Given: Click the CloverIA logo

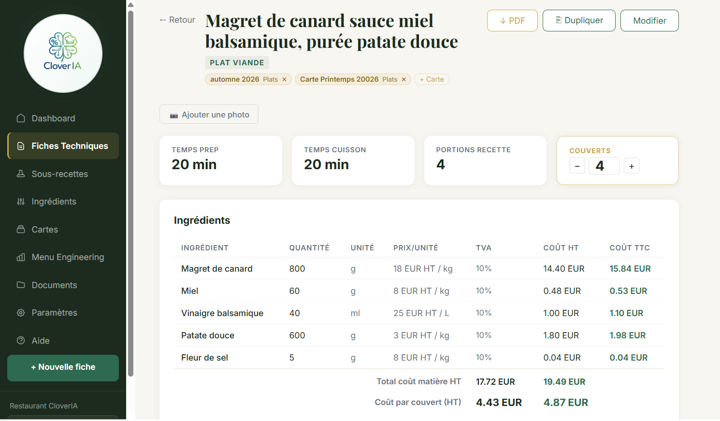Looking at the screenshot, I should 63,53.
